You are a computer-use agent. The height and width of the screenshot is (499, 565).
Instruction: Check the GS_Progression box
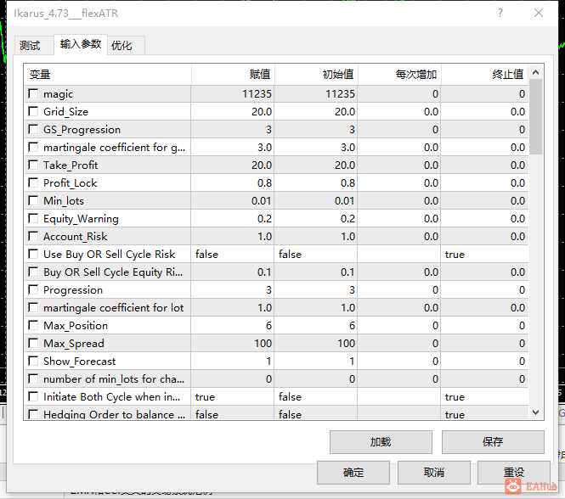pyautogui.click(x=33, y=129)
